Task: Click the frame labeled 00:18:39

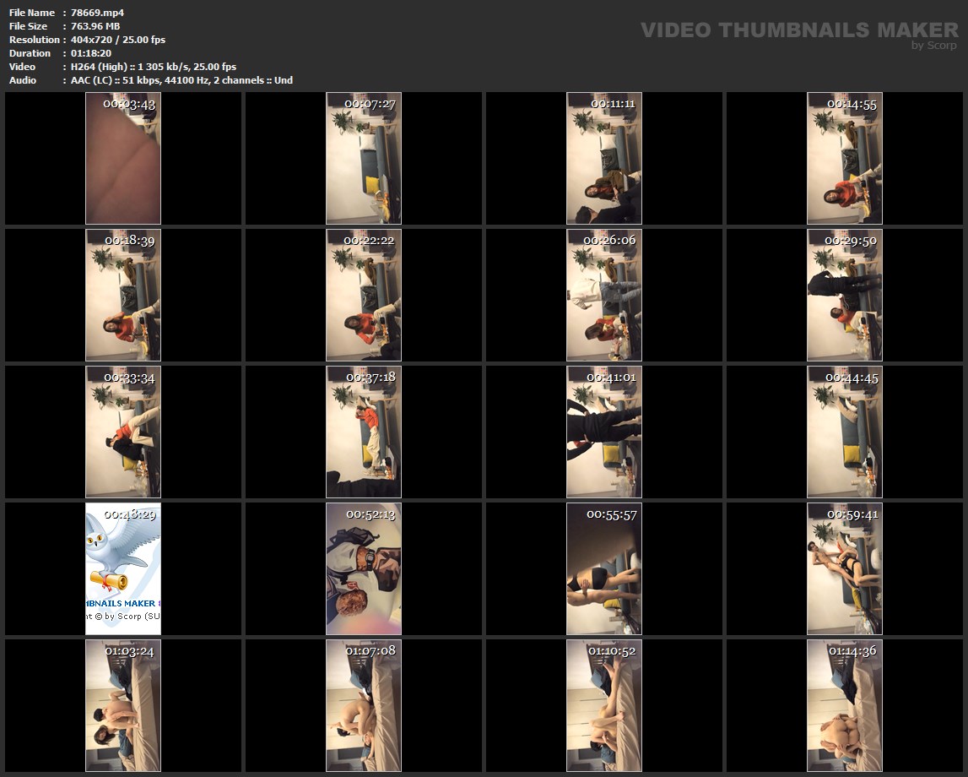Action: click(x=123, y=296)
